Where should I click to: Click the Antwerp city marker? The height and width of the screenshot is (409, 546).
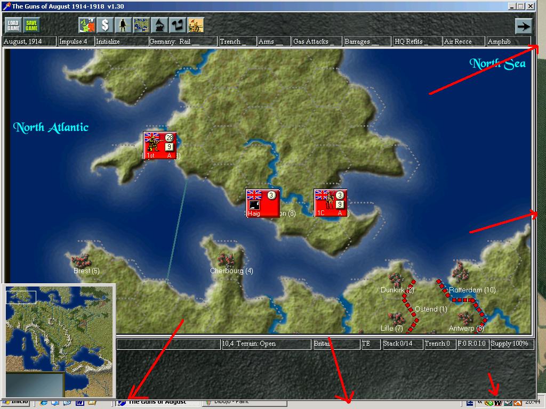click(465, 318)
